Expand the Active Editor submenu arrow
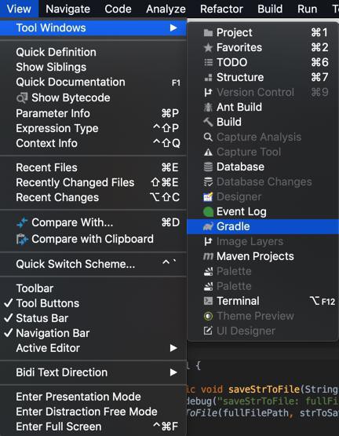 pyautogui.click(x=173, y=348)
